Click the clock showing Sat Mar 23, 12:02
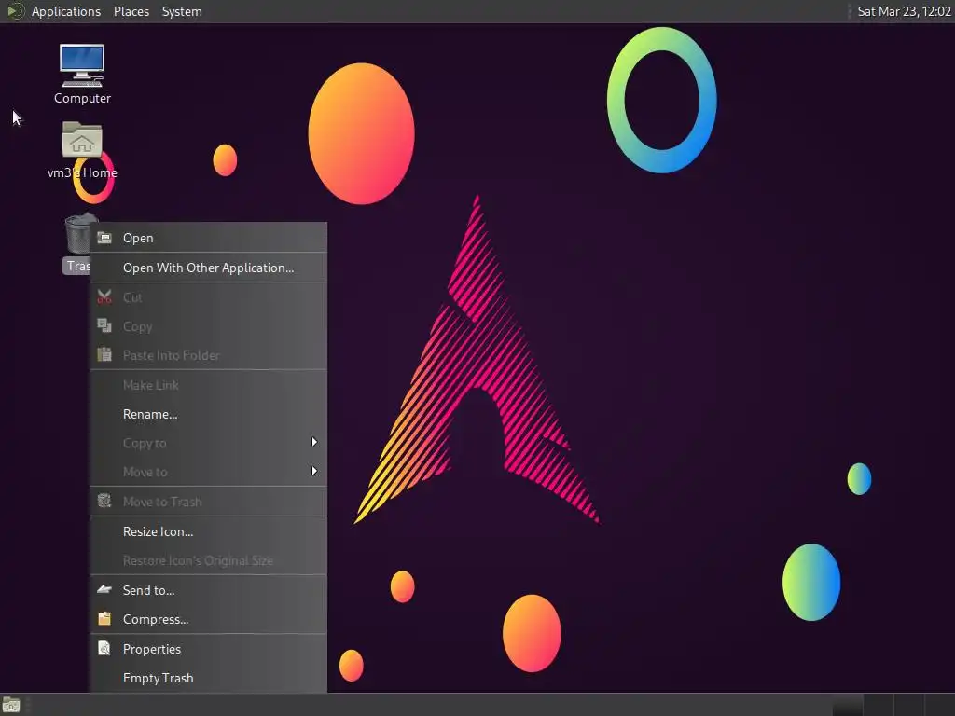Image resolution: width=955 pixels, height=716 pixels. coord(904,11)
